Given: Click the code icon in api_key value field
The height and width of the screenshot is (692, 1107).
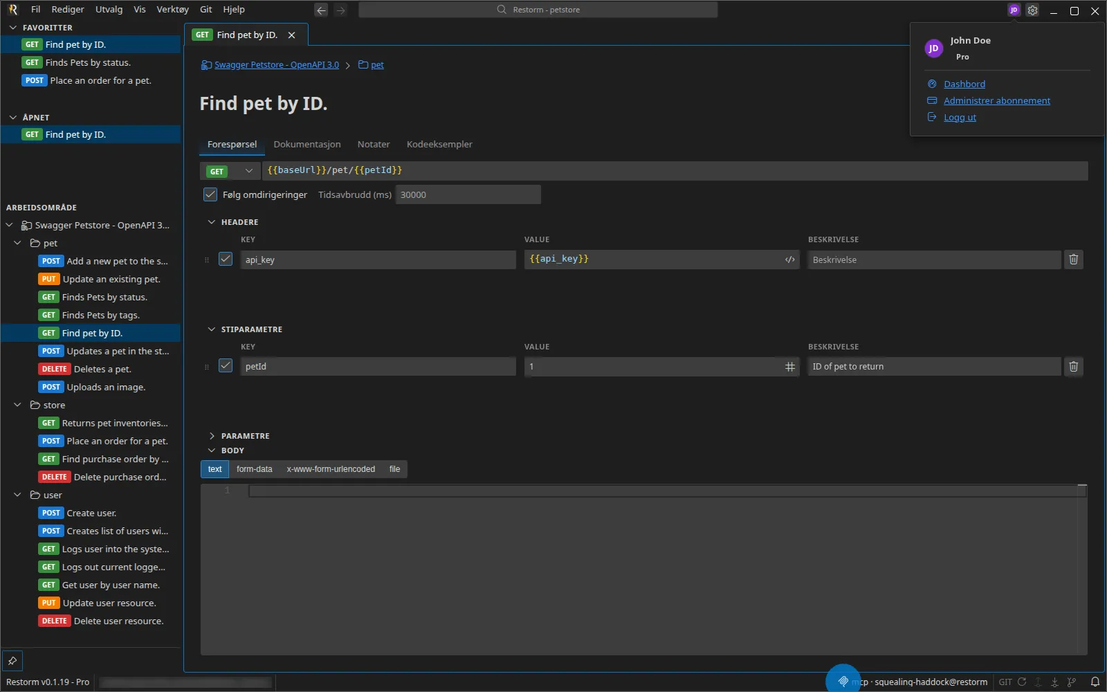Looking at the screenshot, I should 789,259.
